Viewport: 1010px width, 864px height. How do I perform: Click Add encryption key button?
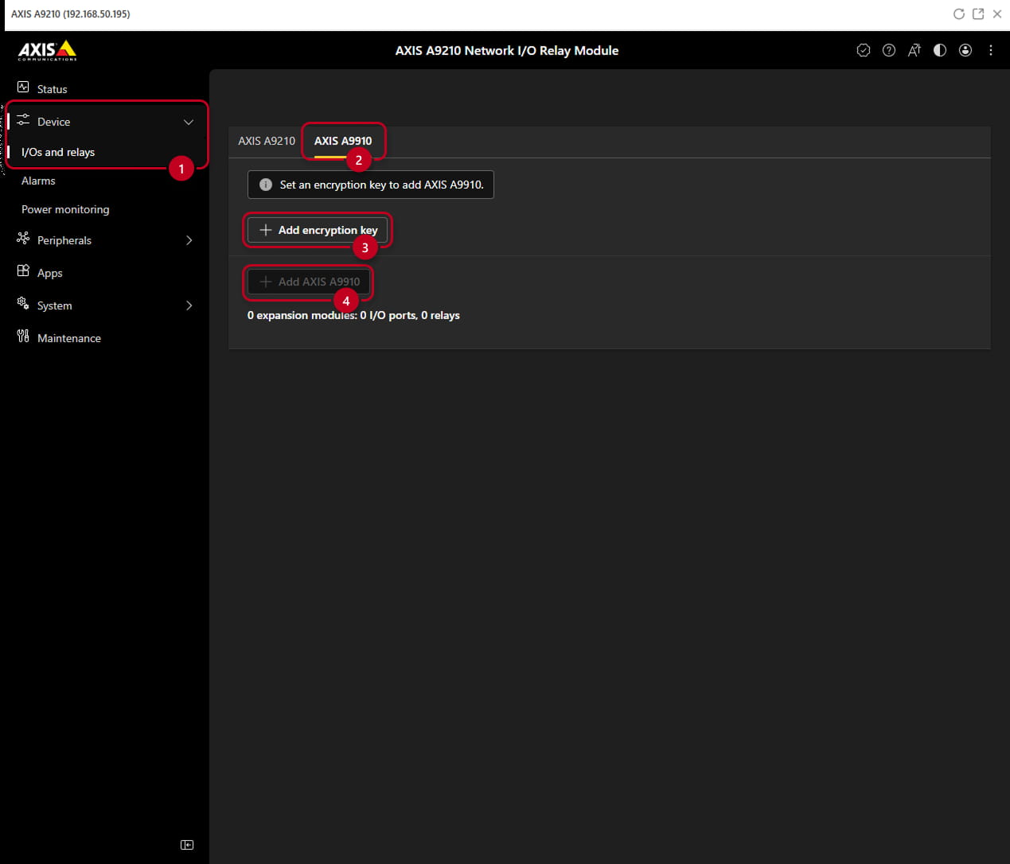[x=318, y=230]
